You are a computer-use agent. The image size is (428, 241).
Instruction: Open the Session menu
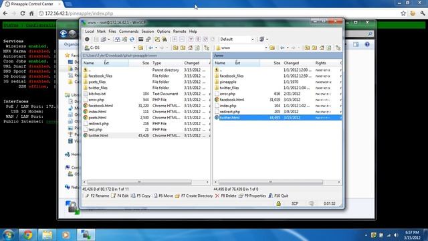tap(148, 31)
